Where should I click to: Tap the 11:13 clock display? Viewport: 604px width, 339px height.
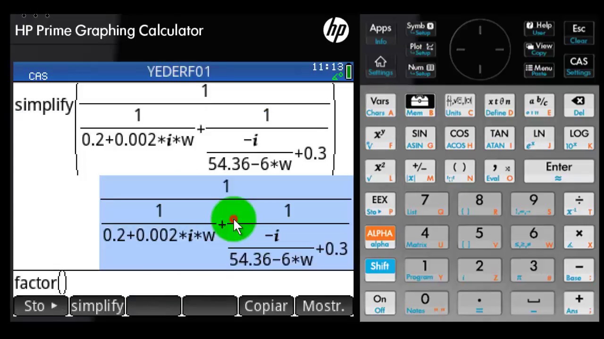click(327, 67)
